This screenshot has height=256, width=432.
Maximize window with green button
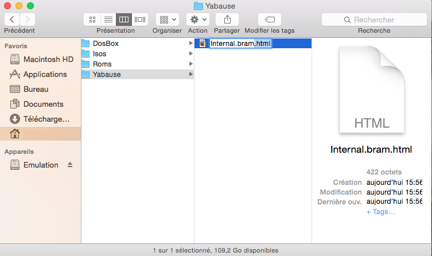tap(30, 6)
